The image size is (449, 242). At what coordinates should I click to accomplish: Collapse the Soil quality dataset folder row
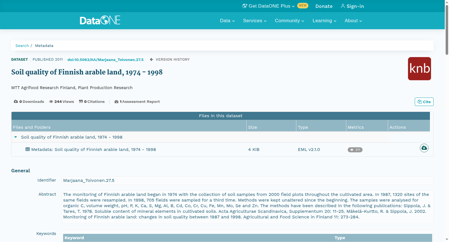point(16,137)
